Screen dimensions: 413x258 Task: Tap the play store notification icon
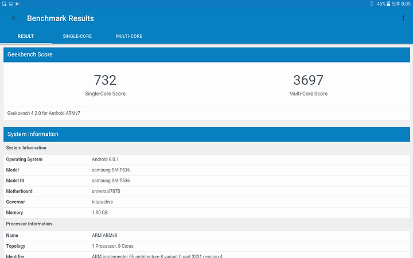coord(17,3)
